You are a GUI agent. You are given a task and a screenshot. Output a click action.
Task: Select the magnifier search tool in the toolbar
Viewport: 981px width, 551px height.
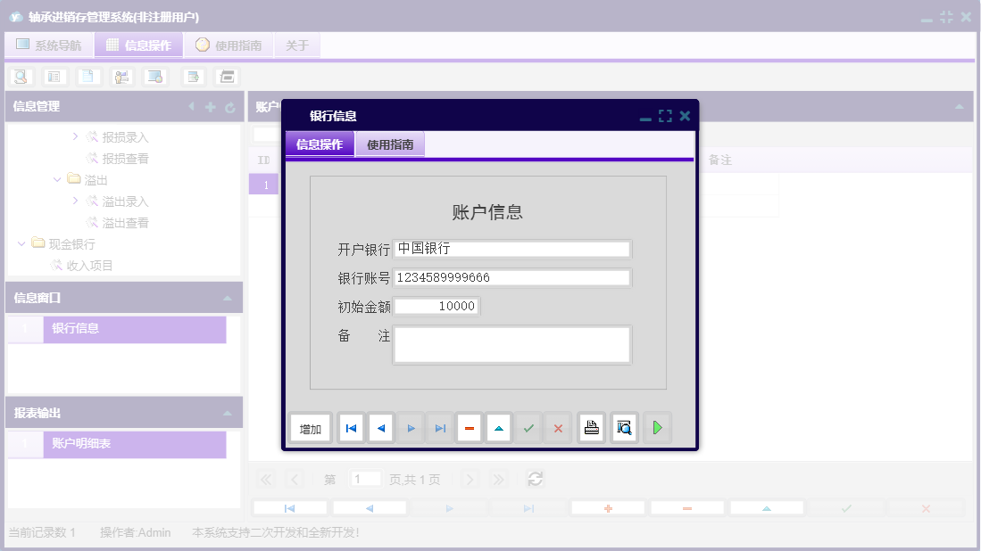pos(22,76)
